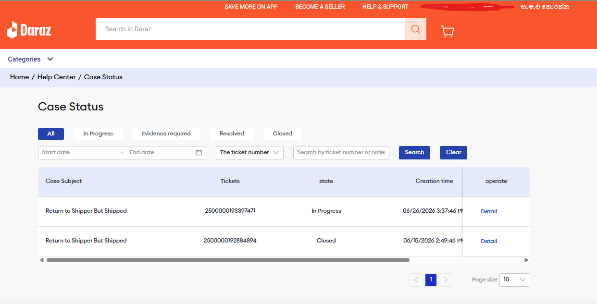
Task: Click the Categories label
Action: (x=24, y=59)
